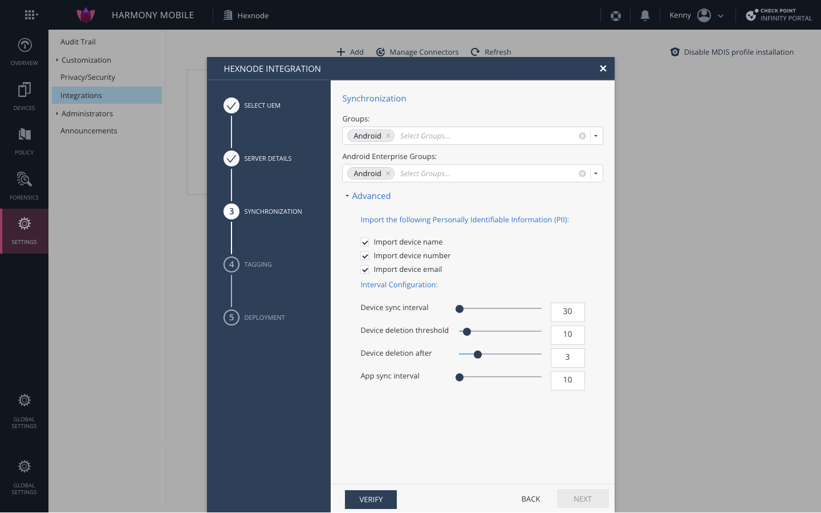The height and width of the screenshot is (513, 821).
Task: Click App sync interval value field
Action: [x=568, y=380]
